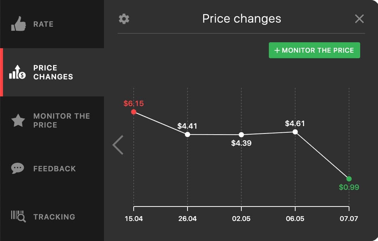Screen dimensions: 378x241
Task: Select the $4.61 data point
Action: 295,132
